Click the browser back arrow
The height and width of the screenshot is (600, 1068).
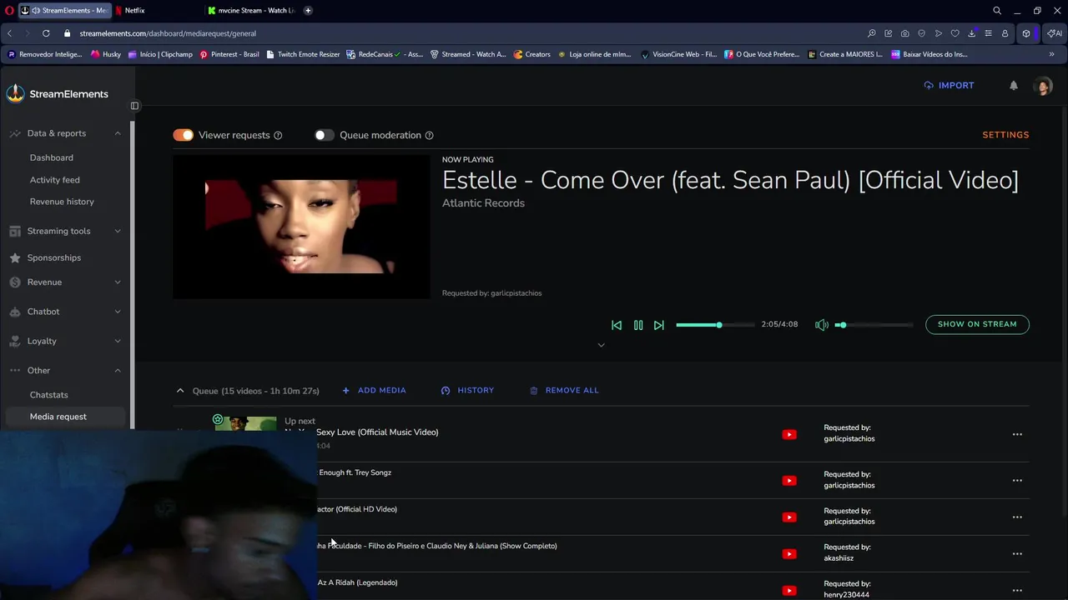9,33
